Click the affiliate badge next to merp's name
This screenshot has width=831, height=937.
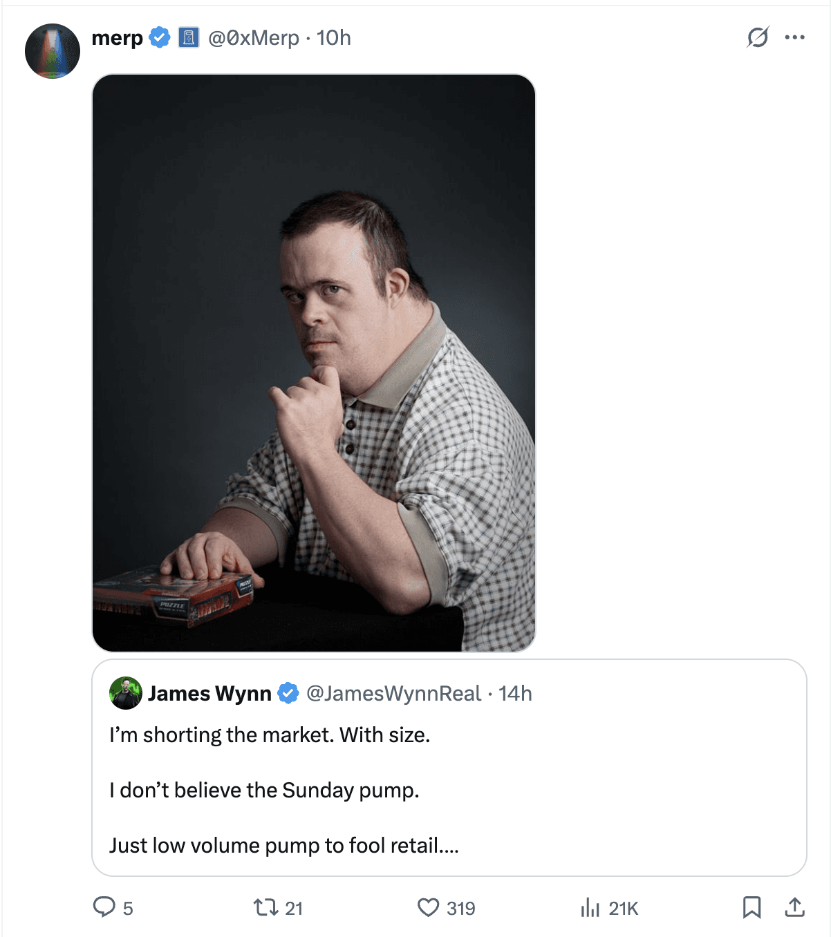click(x=185, y=37)
